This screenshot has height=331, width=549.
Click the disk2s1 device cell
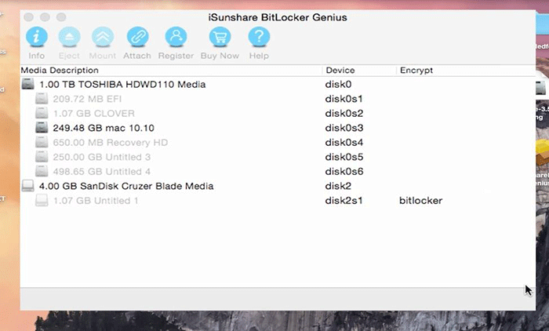tap(344, 201)
